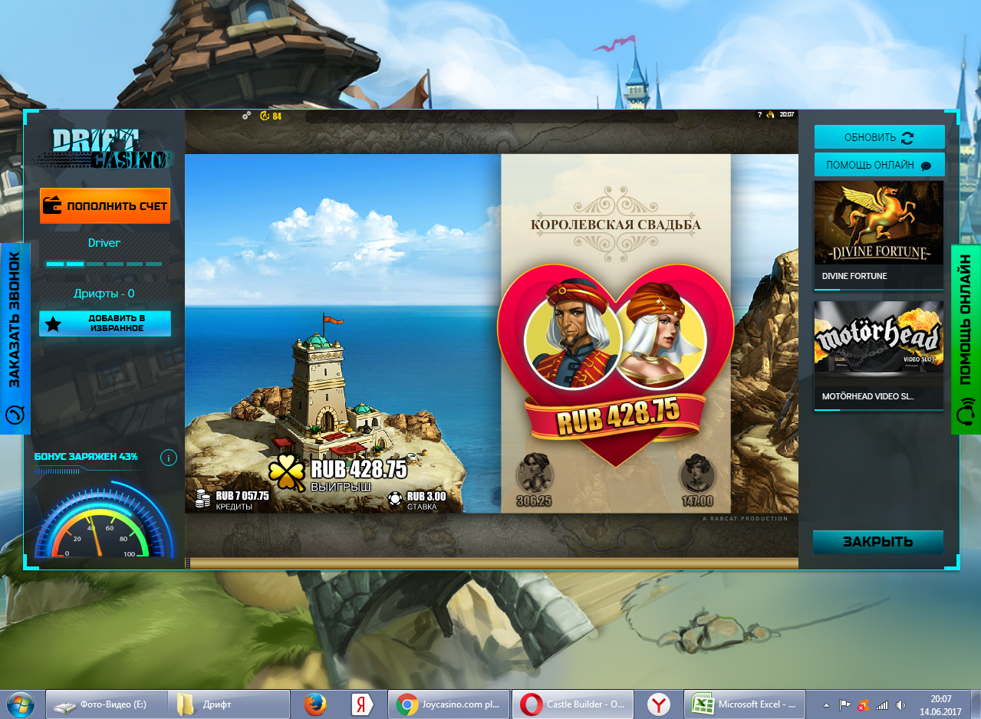
Task: Switch to the Castle Builder Opera taskbar window
Action: (571, 704)
